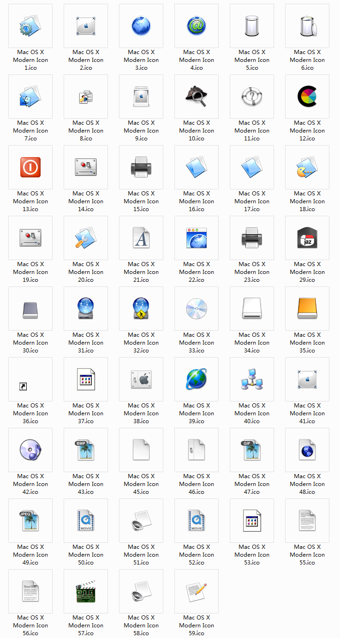Select the gear folder icon labeled 1.ico
The image size is (340, 638).
tap(30, 26)
